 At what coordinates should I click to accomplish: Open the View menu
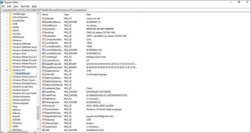point(16,6)
